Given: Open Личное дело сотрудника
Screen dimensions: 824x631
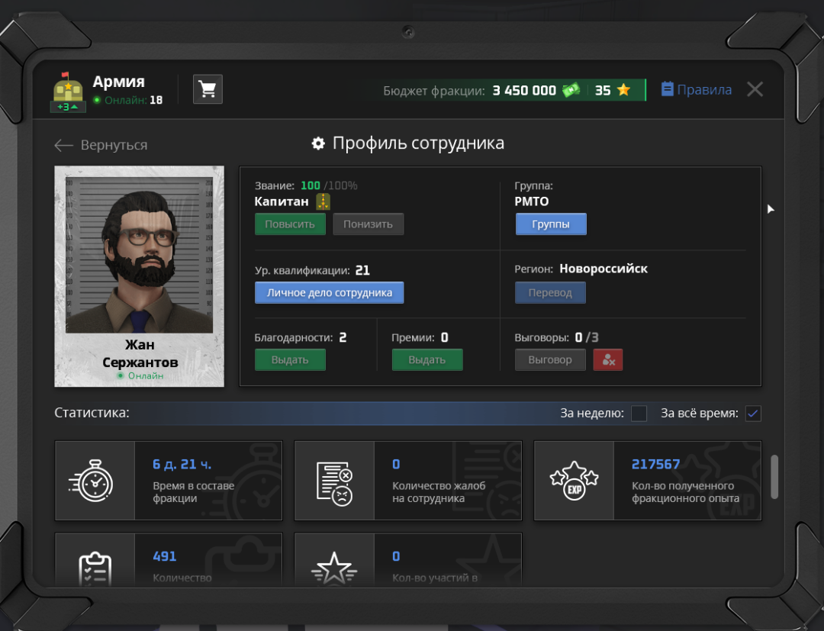Looking at the screenshot, I should [x=330, y=293].
